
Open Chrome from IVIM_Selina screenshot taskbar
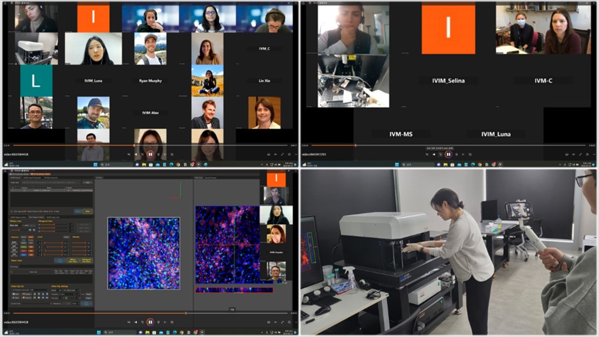tap(480, 164)
